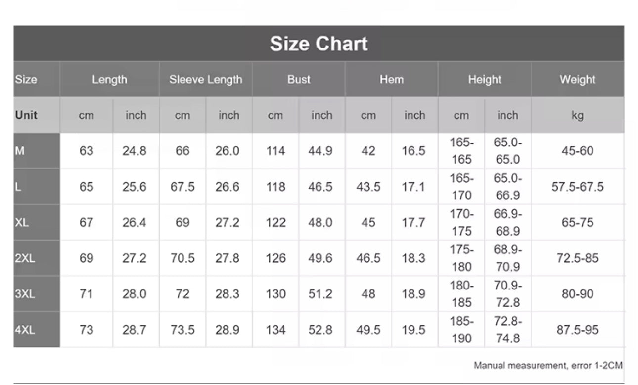Click the 185-190 height range cell
Screen dimensions: 638x385
pos(461,330)
